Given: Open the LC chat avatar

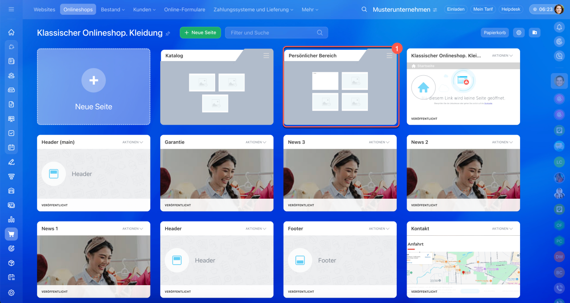Looking at the screenshot, I should pos(559,162).
